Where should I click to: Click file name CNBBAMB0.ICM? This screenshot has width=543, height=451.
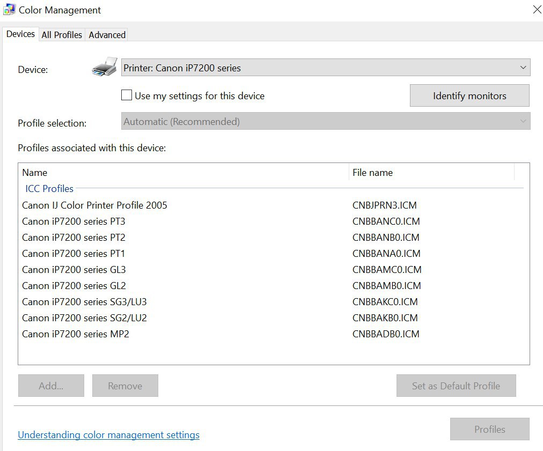[x=386, y=285]
